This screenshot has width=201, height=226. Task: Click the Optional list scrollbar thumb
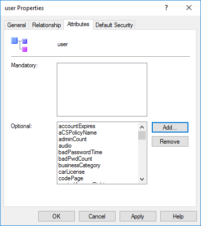point(142,135)
